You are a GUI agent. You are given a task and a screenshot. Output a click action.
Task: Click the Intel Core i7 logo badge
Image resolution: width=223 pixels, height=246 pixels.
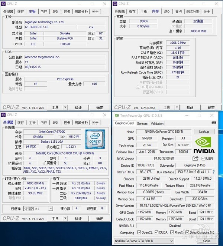click(x=95, y=139)
